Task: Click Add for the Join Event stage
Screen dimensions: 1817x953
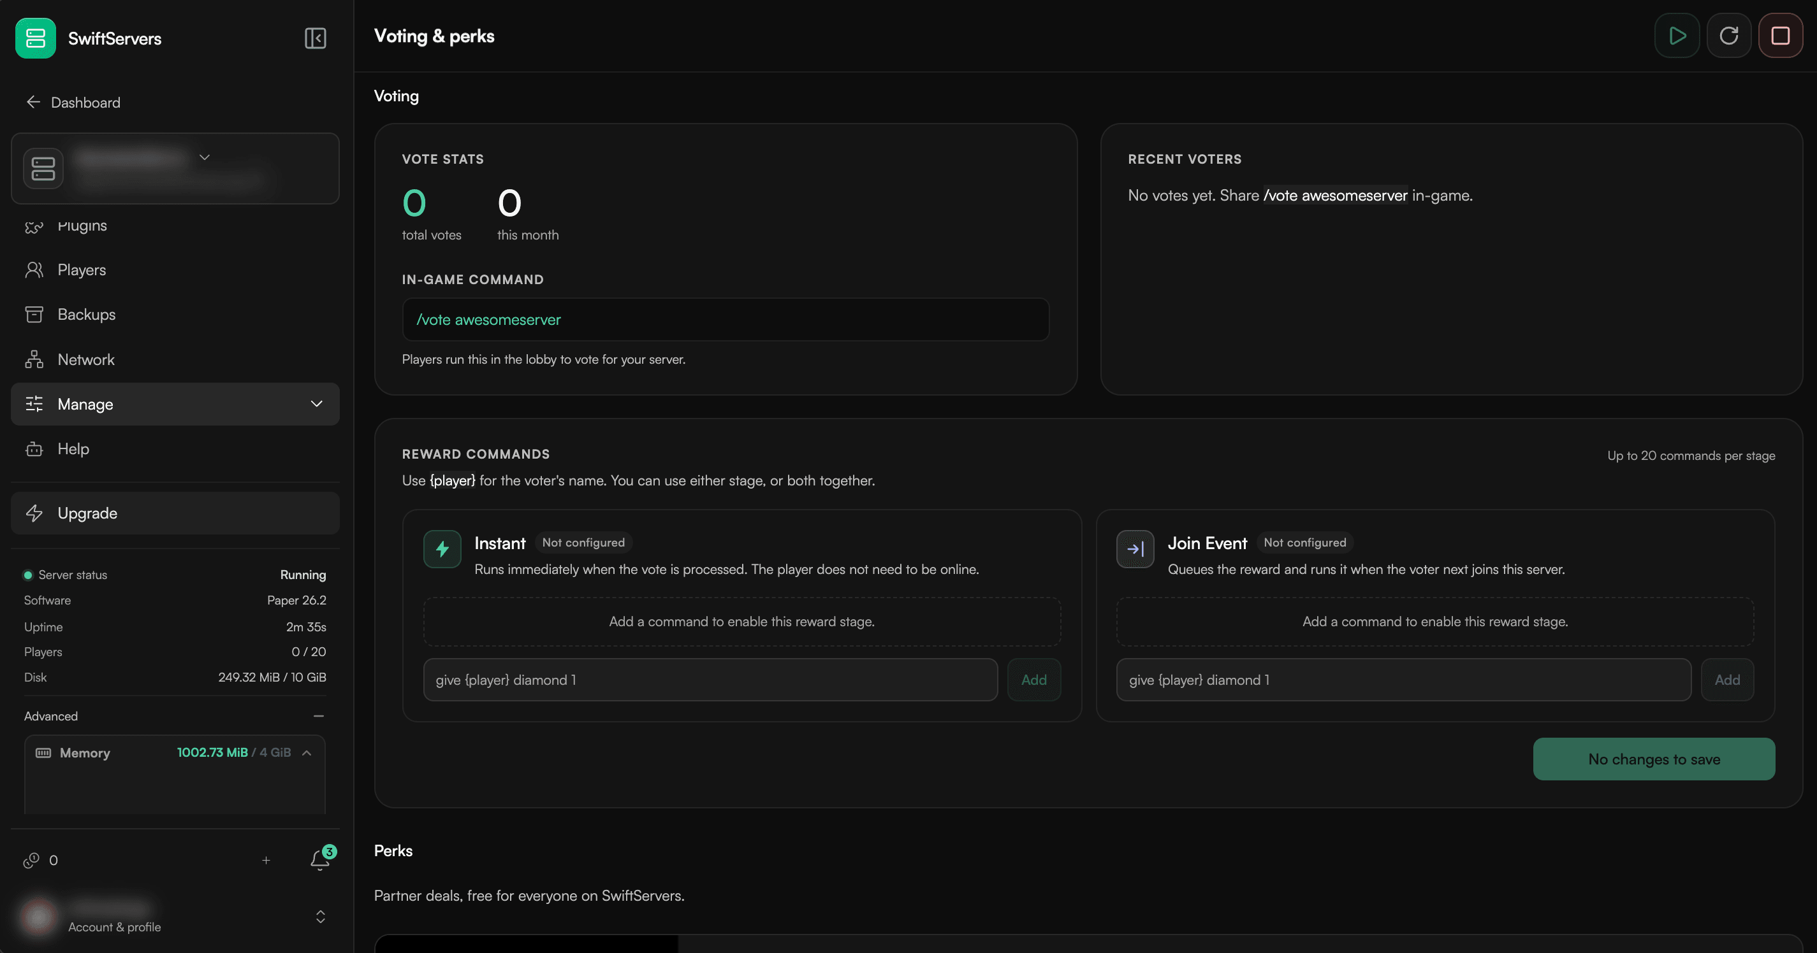Action: [x=1727, y=680]
